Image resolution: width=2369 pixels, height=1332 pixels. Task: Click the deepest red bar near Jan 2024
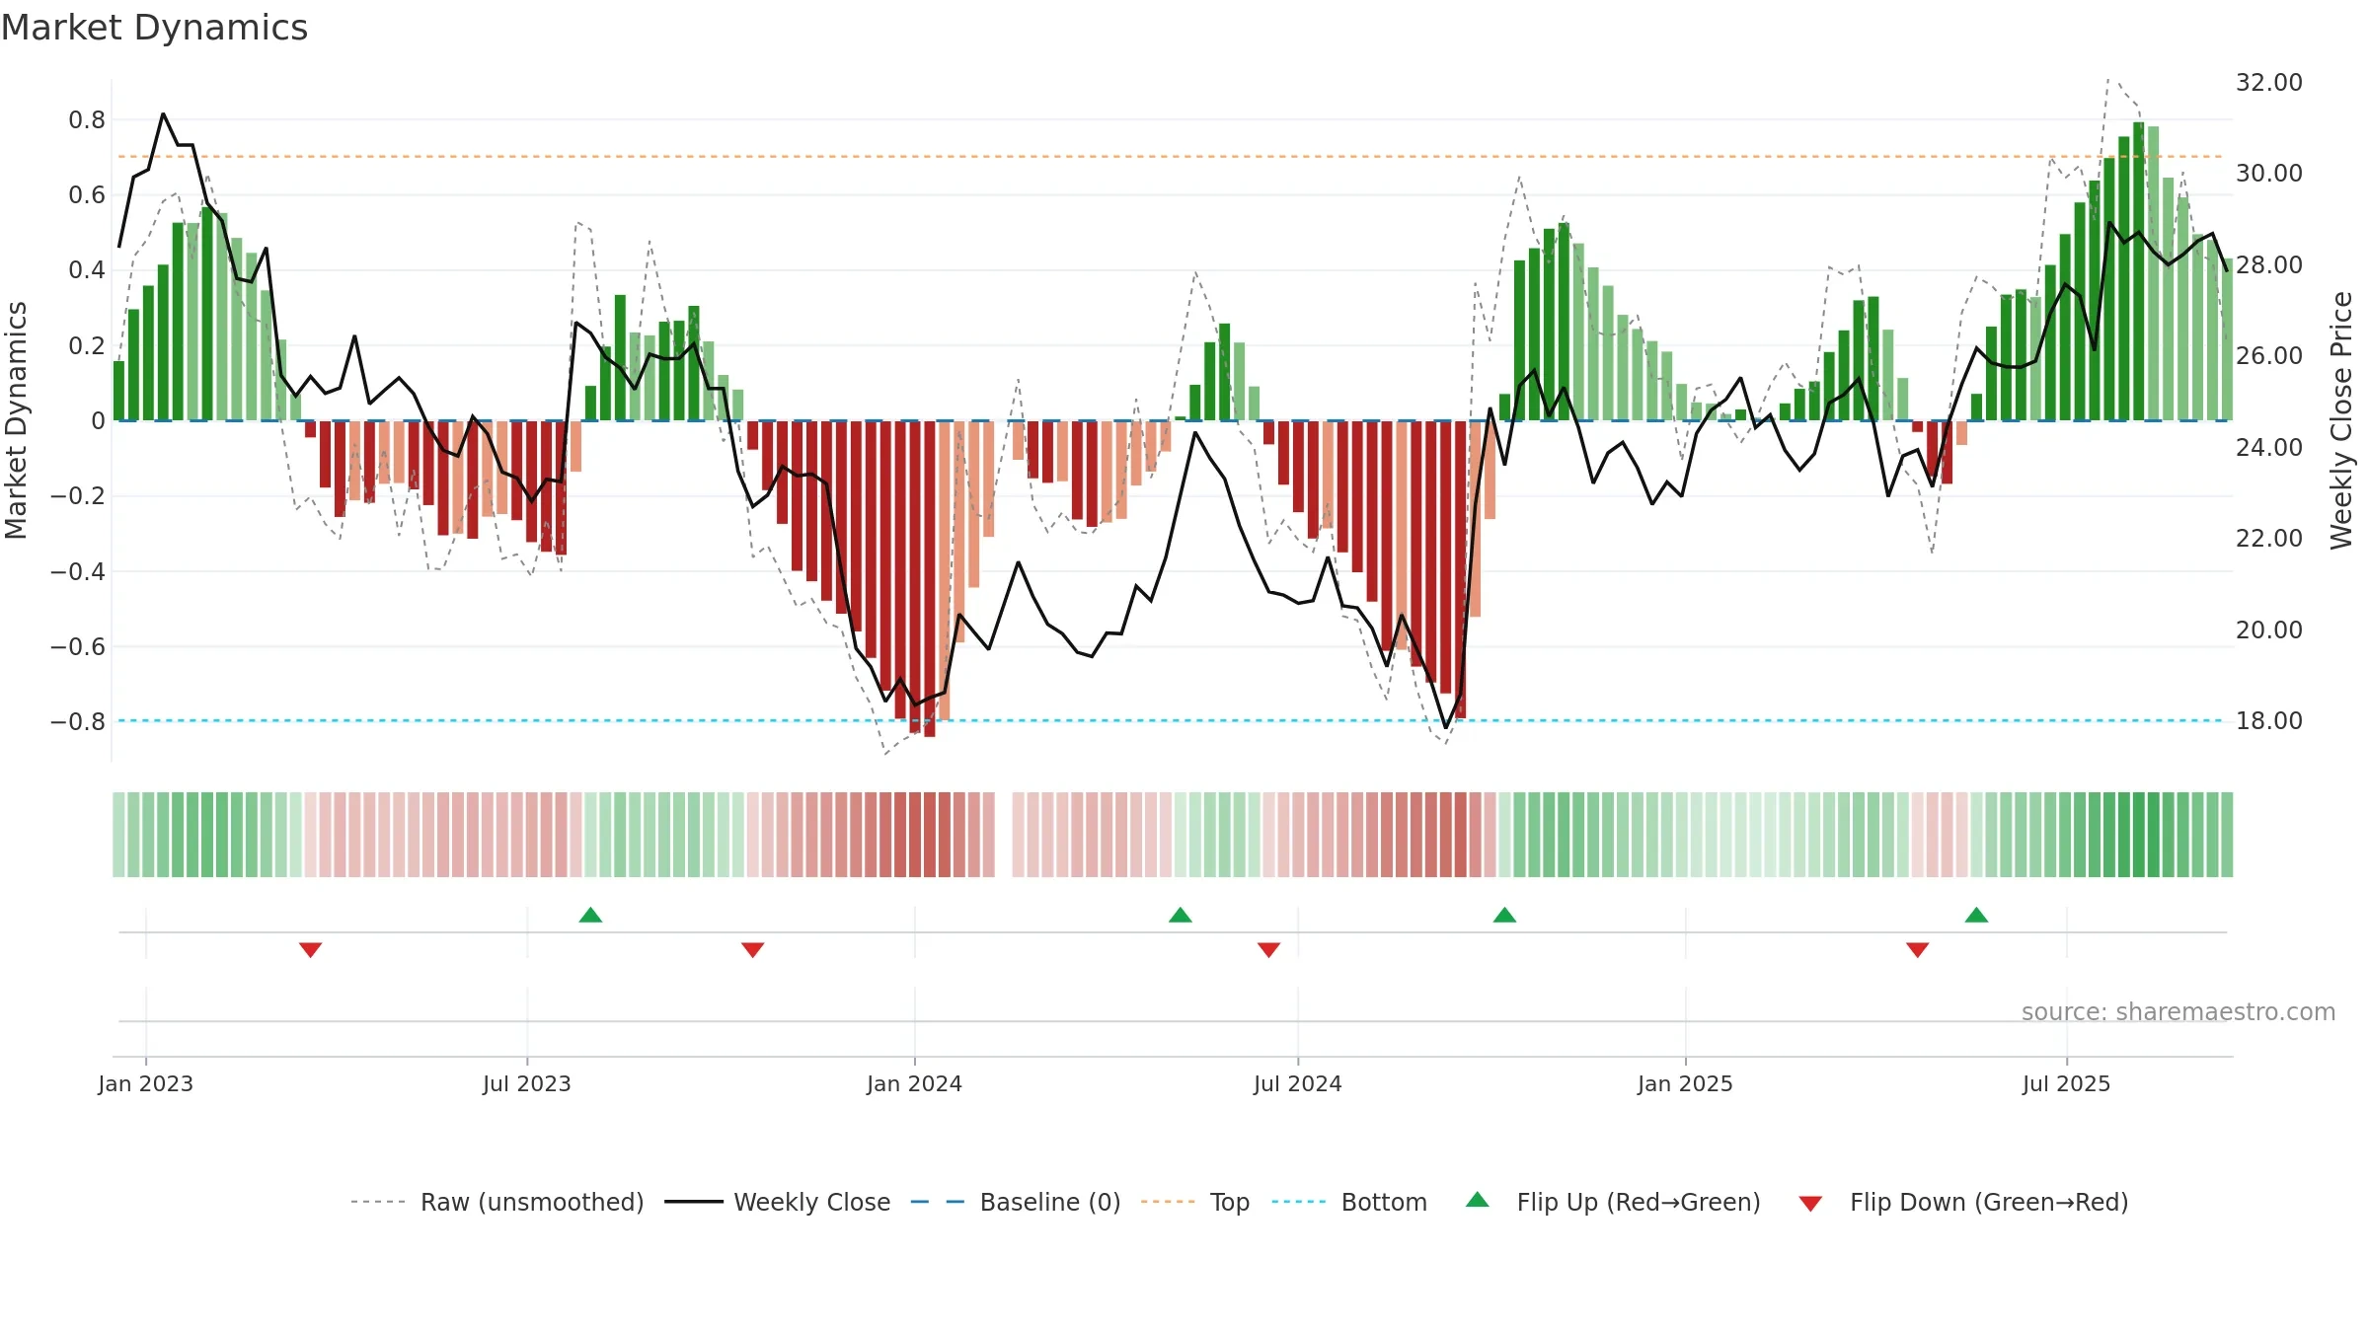click(x=929, y=579)
